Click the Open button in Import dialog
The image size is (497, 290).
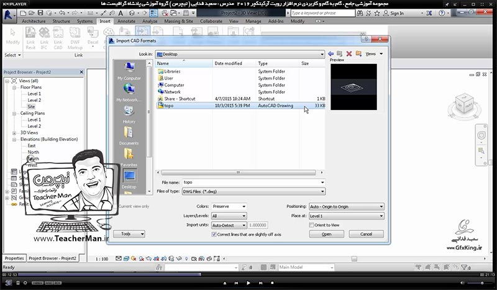(x=327, y=234)
